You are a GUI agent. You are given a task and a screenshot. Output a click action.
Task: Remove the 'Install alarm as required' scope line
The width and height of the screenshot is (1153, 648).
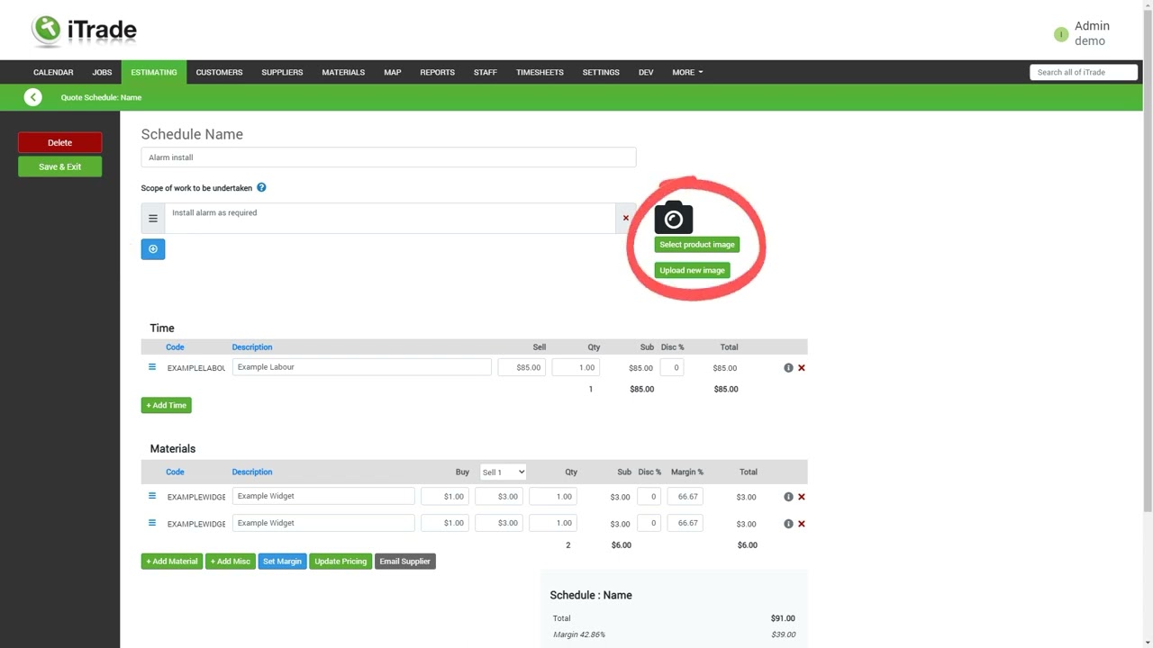pyautogui.click(x=626, y=218)
